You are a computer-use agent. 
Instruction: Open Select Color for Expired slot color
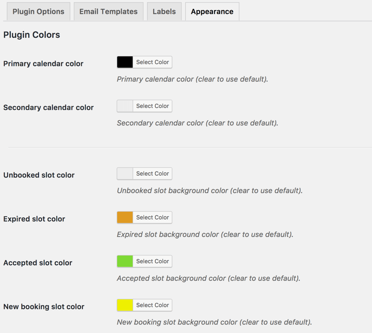point(152,218)
